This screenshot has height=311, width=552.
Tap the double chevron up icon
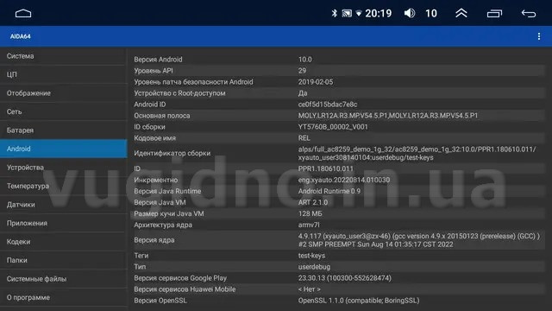[x=461, y=14]
